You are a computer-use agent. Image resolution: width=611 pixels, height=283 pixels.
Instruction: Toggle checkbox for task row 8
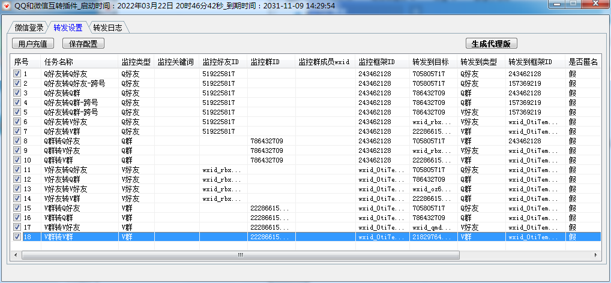[17, 141]
